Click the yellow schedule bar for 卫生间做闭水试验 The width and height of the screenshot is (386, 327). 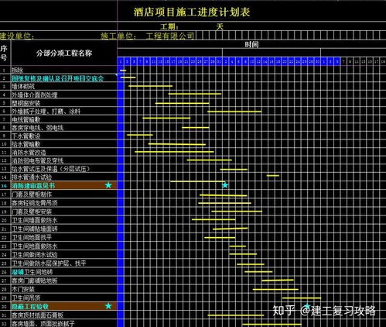(x=243, y=254)
